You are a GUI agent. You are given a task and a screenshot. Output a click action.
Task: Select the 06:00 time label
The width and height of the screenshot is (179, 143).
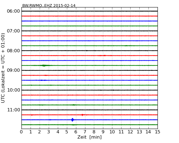(13, 11)
